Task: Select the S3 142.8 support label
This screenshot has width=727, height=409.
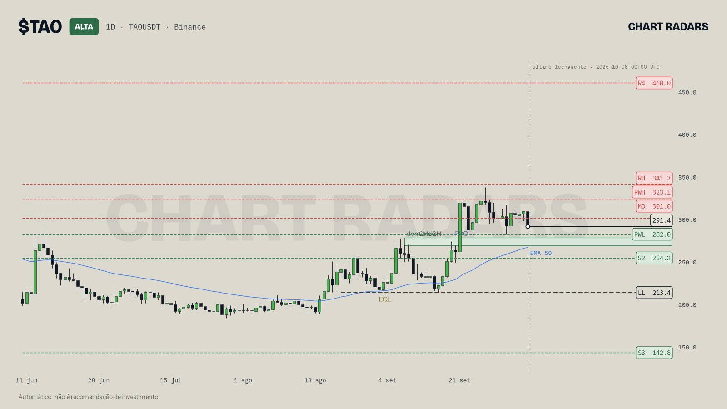Action: pos(654,353)
